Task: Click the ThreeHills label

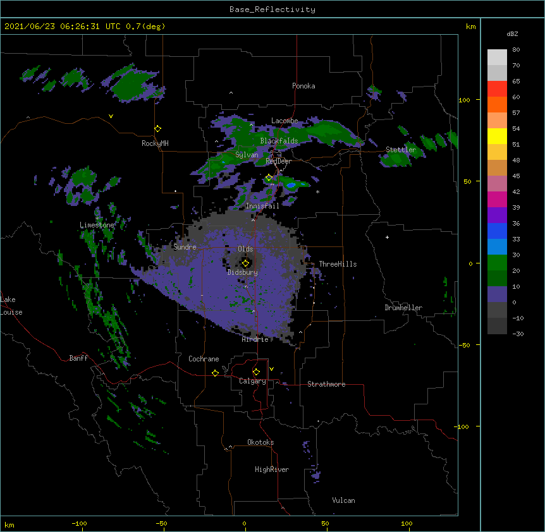Action: point(338,264)
